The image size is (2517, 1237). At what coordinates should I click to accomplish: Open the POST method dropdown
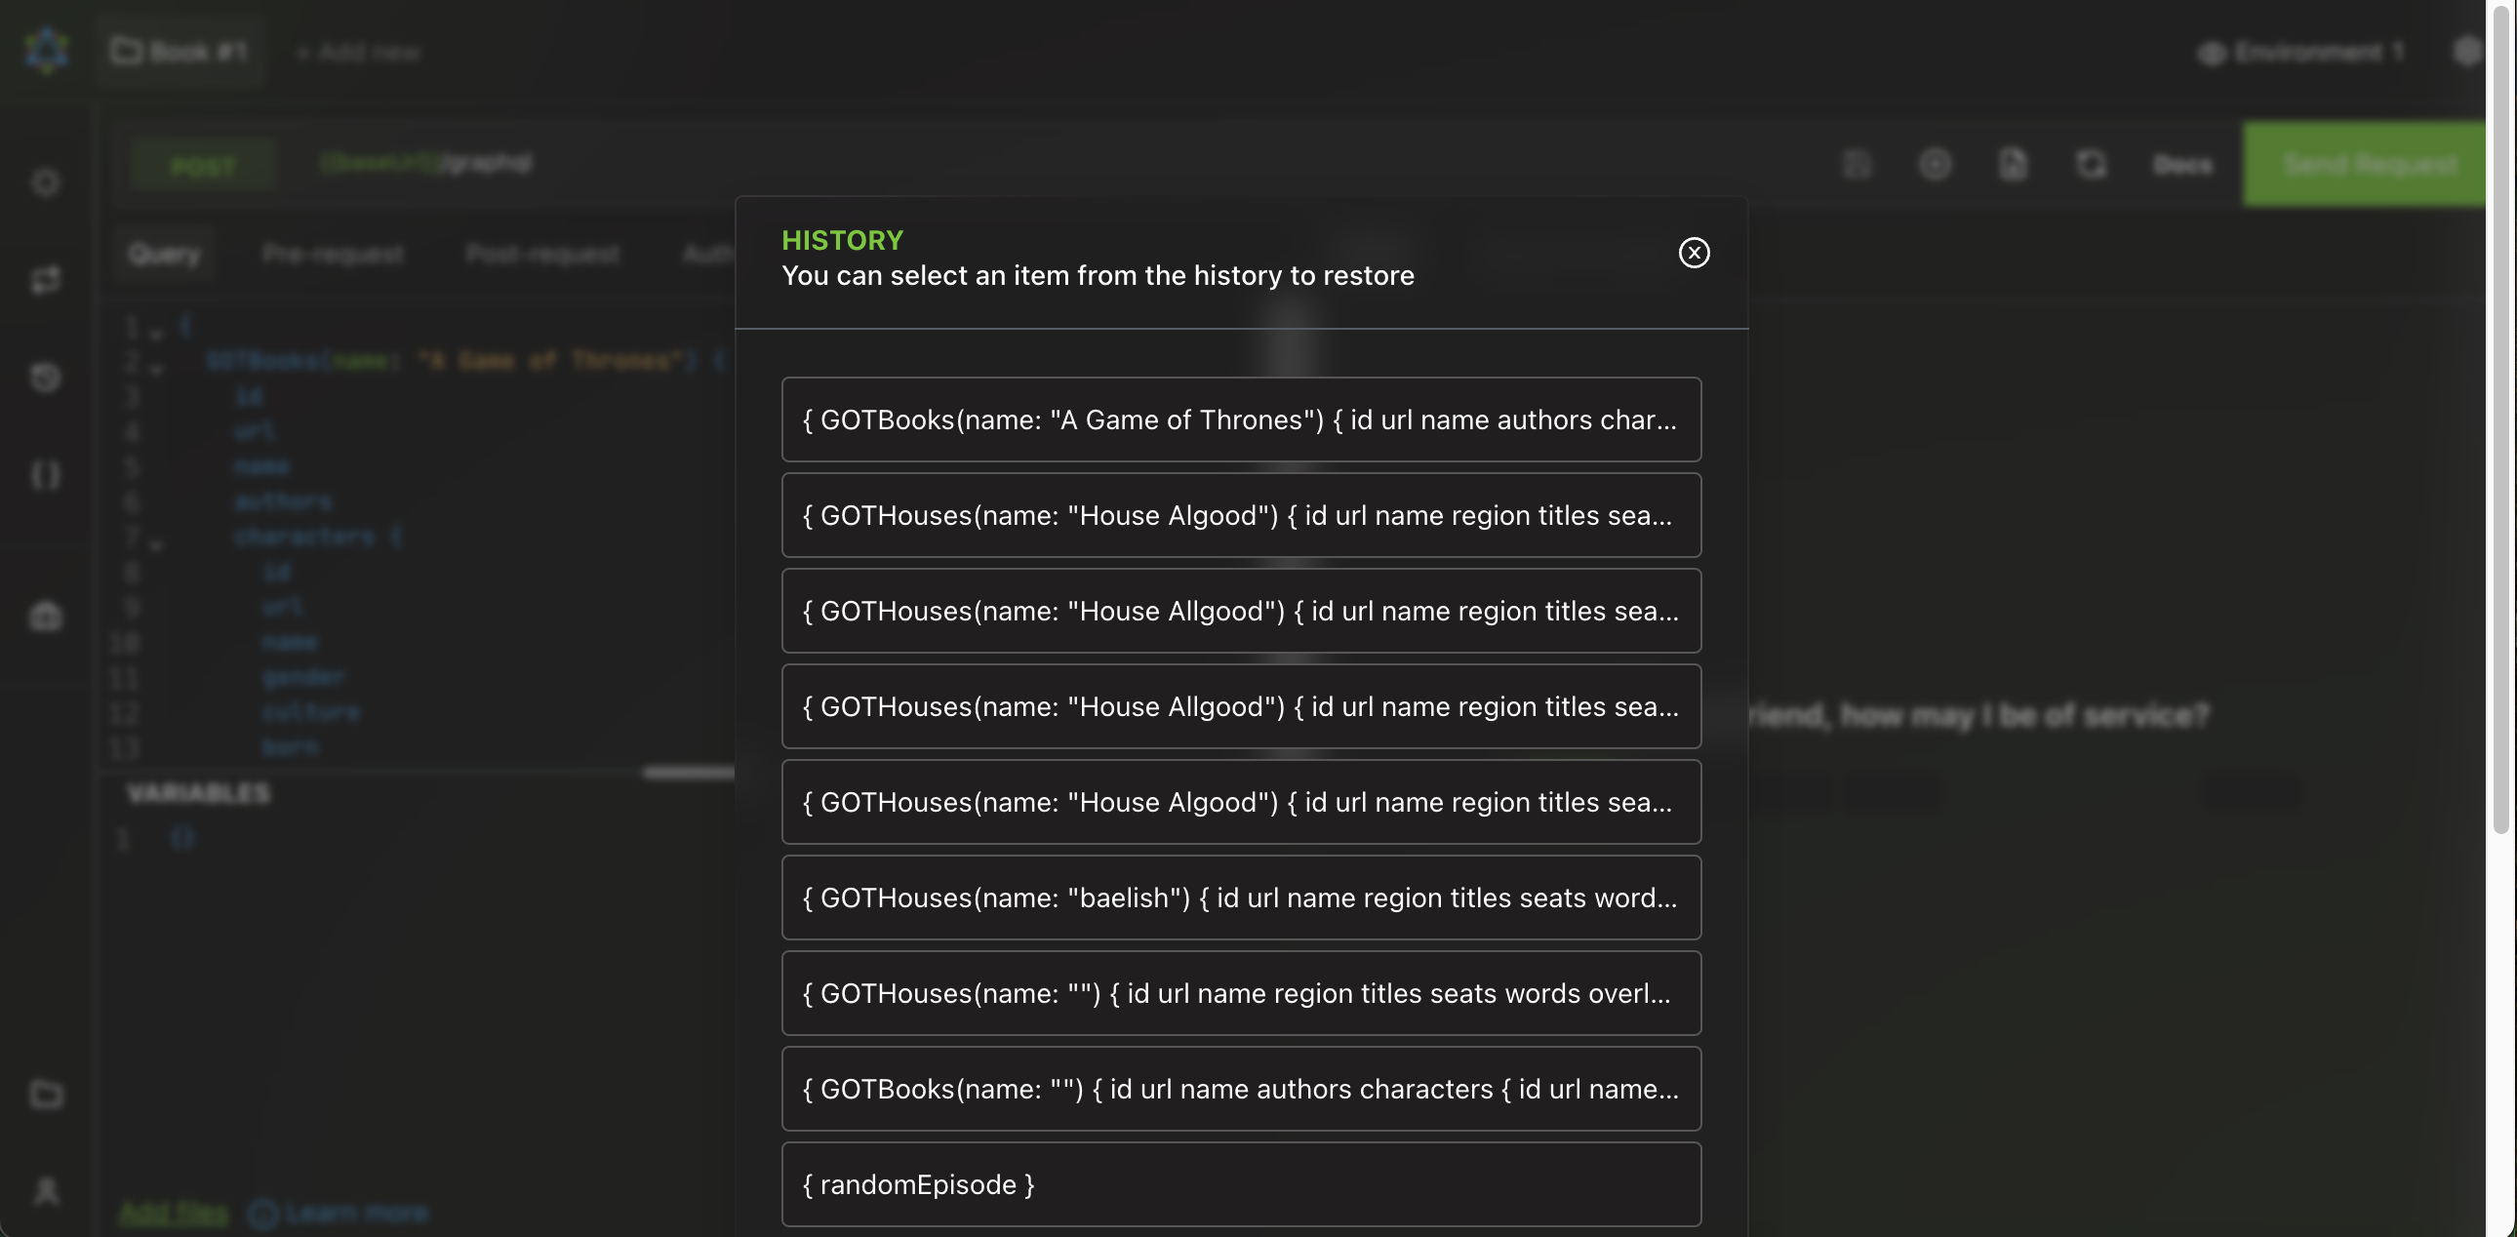coord(203,165)
